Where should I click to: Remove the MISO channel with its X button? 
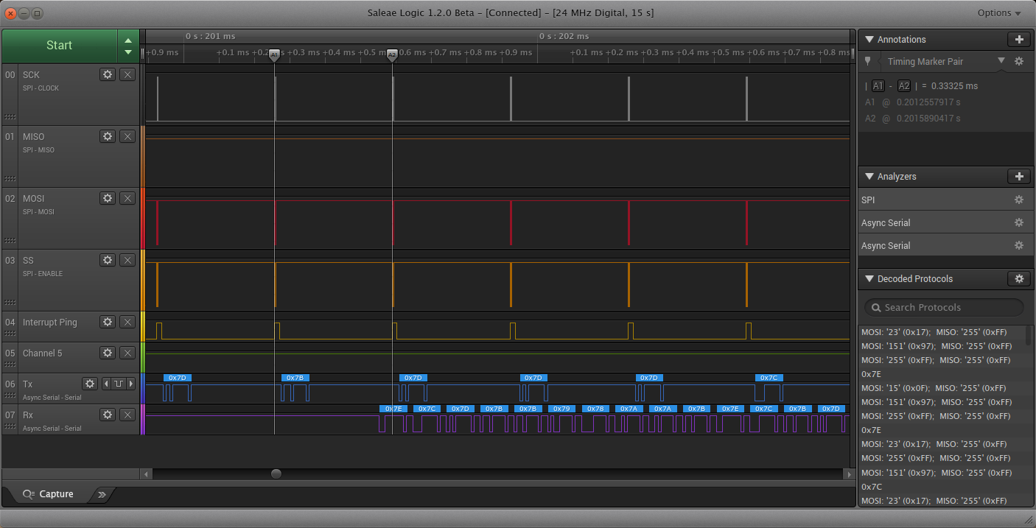coord(127,136)
